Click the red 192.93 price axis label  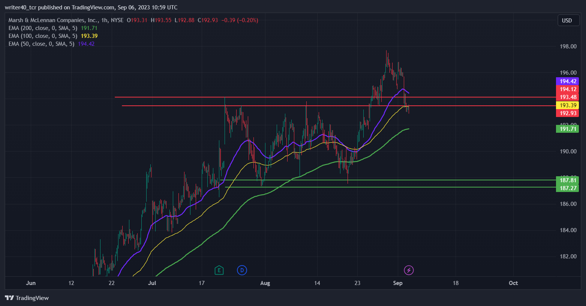point(568,113)
